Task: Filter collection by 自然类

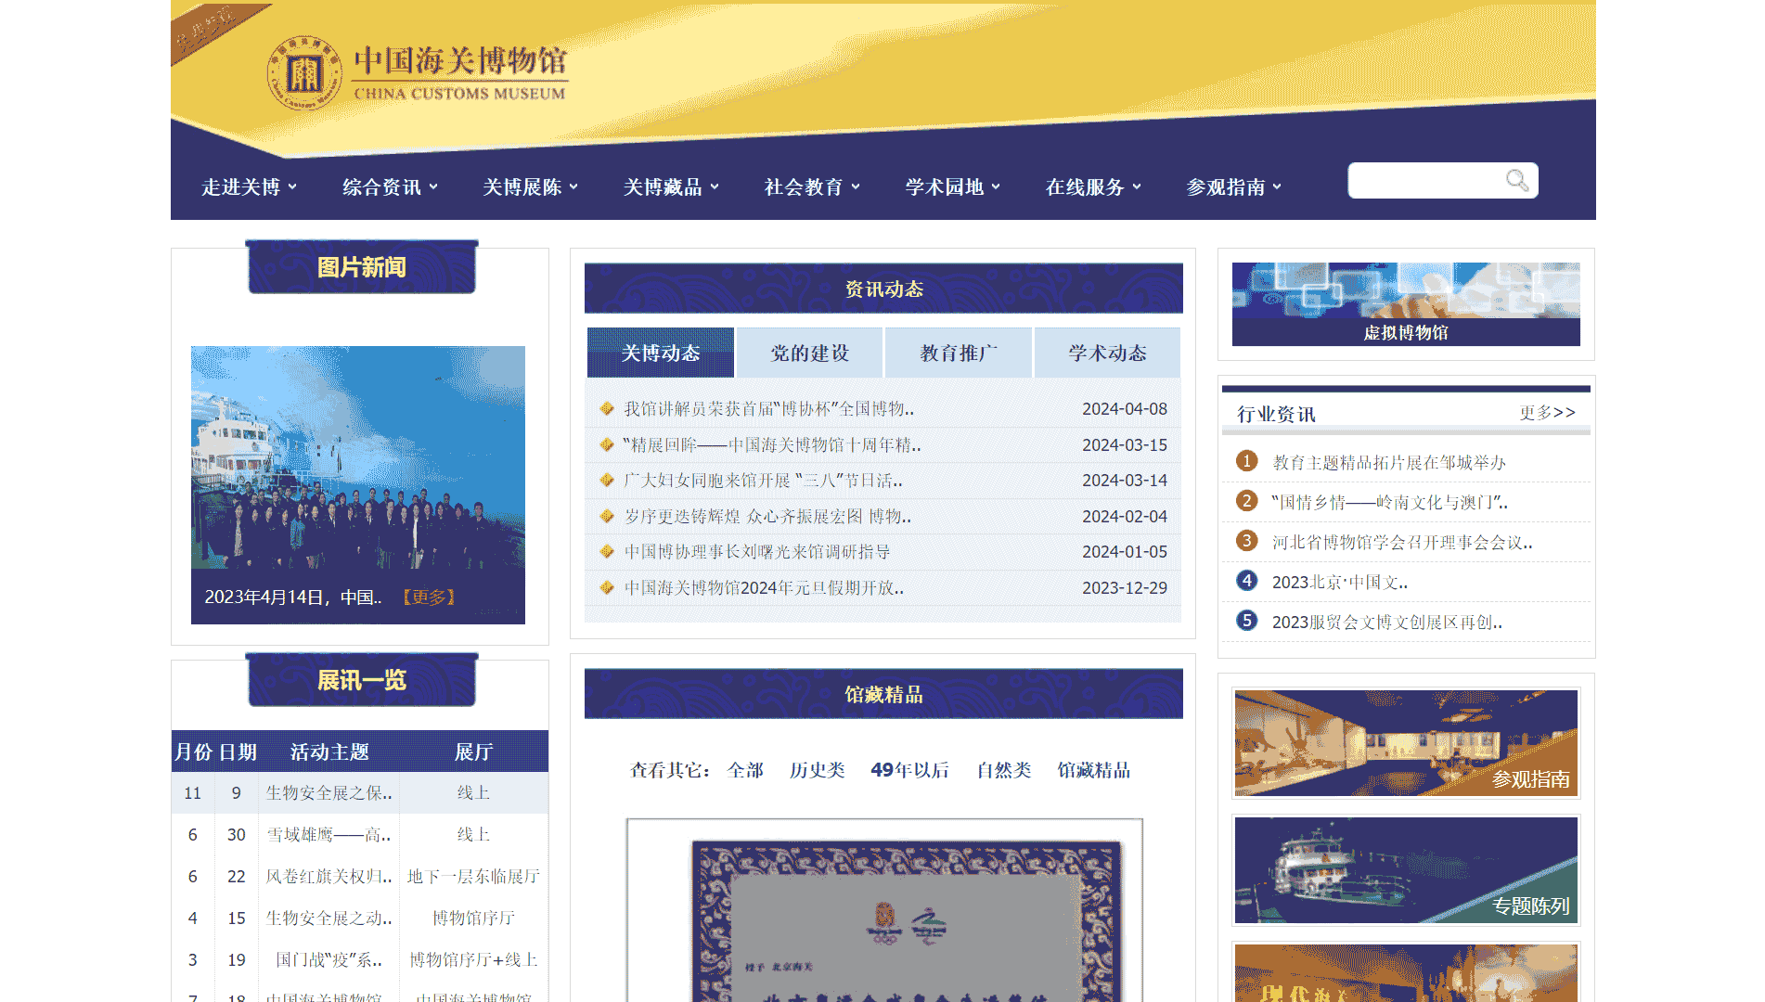Action: click(x=1003, y=770)
